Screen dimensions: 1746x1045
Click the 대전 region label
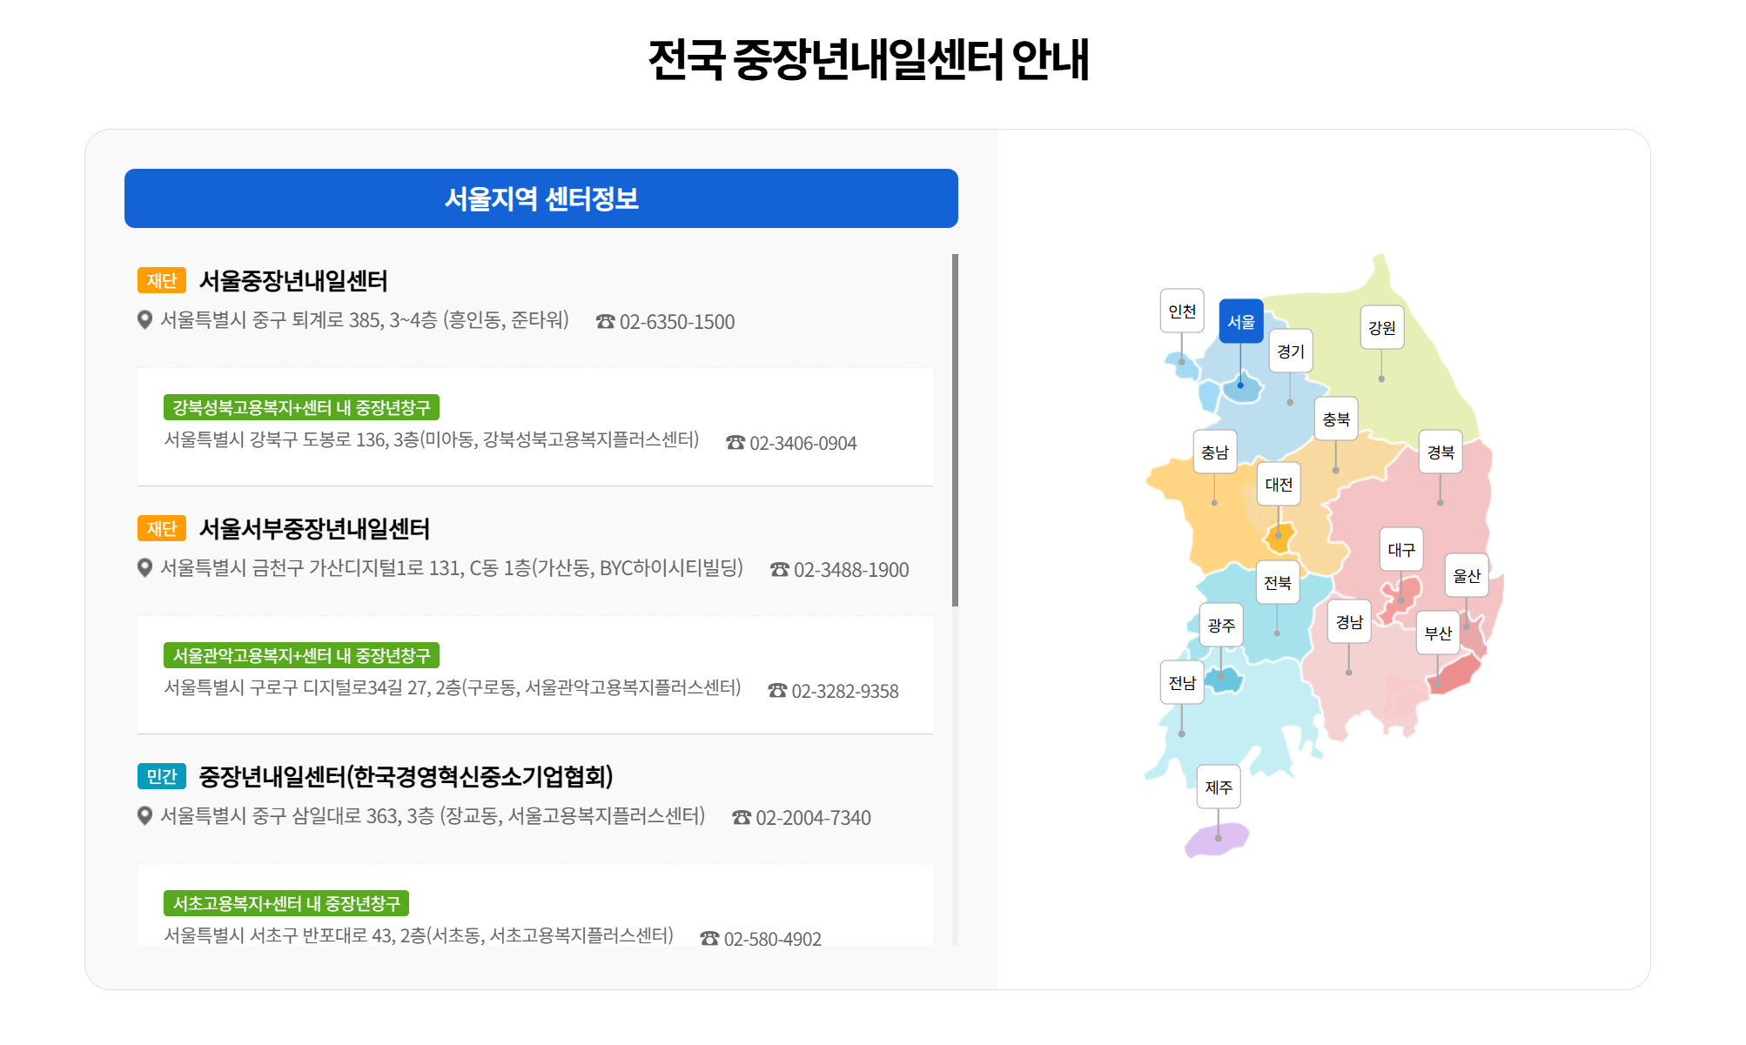pos(1278,485)
